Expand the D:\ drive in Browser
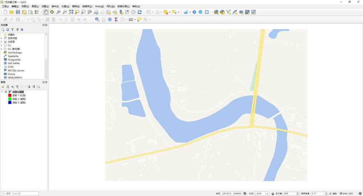 tap(1, 49)
